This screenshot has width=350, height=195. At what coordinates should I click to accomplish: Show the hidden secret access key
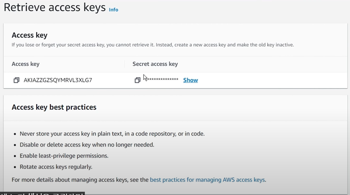click(190, 80)
